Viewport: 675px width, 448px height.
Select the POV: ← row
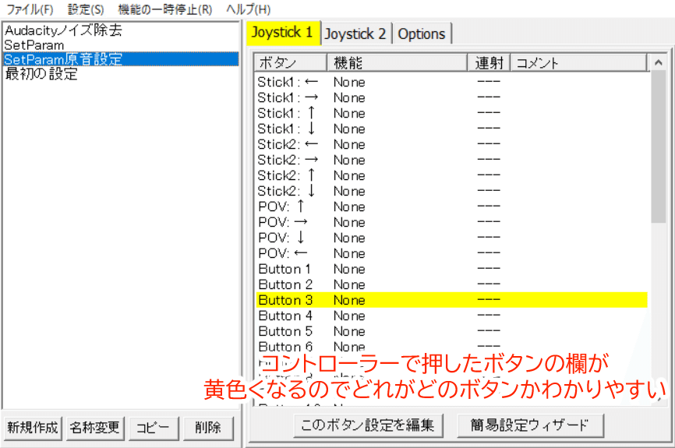(x=451, y=253)
